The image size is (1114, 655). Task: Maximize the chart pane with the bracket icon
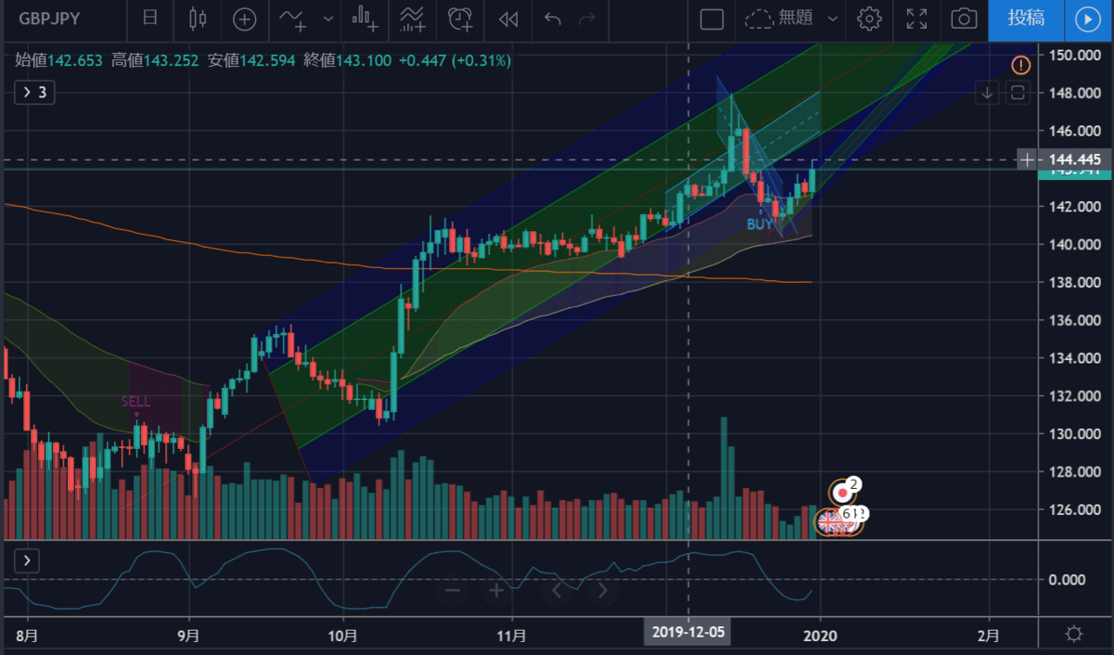[1019, 92]
